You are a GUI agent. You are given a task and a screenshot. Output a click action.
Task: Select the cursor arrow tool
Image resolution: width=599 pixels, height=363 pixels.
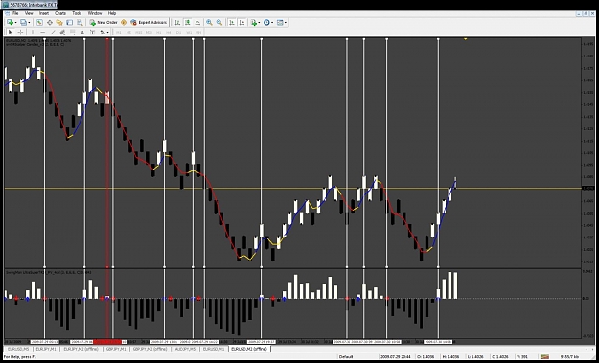pos(11,32)
